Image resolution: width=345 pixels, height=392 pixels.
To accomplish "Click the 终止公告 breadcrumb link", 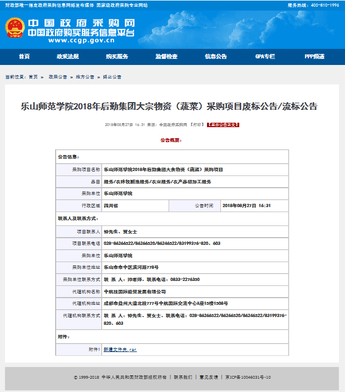I will tap(112, 77).
